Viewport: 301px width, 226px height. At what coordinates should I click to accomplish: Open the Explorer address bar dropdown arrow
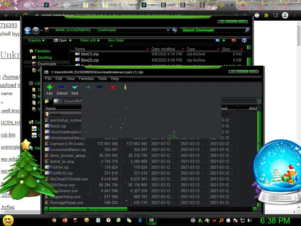pyautogui.click(x=168, y=30)
